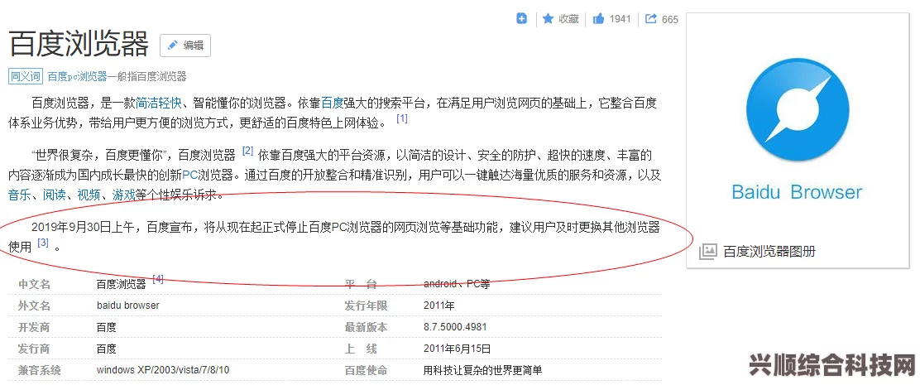Click reference citation [2]
920x385 pixels.
point(247,151)
